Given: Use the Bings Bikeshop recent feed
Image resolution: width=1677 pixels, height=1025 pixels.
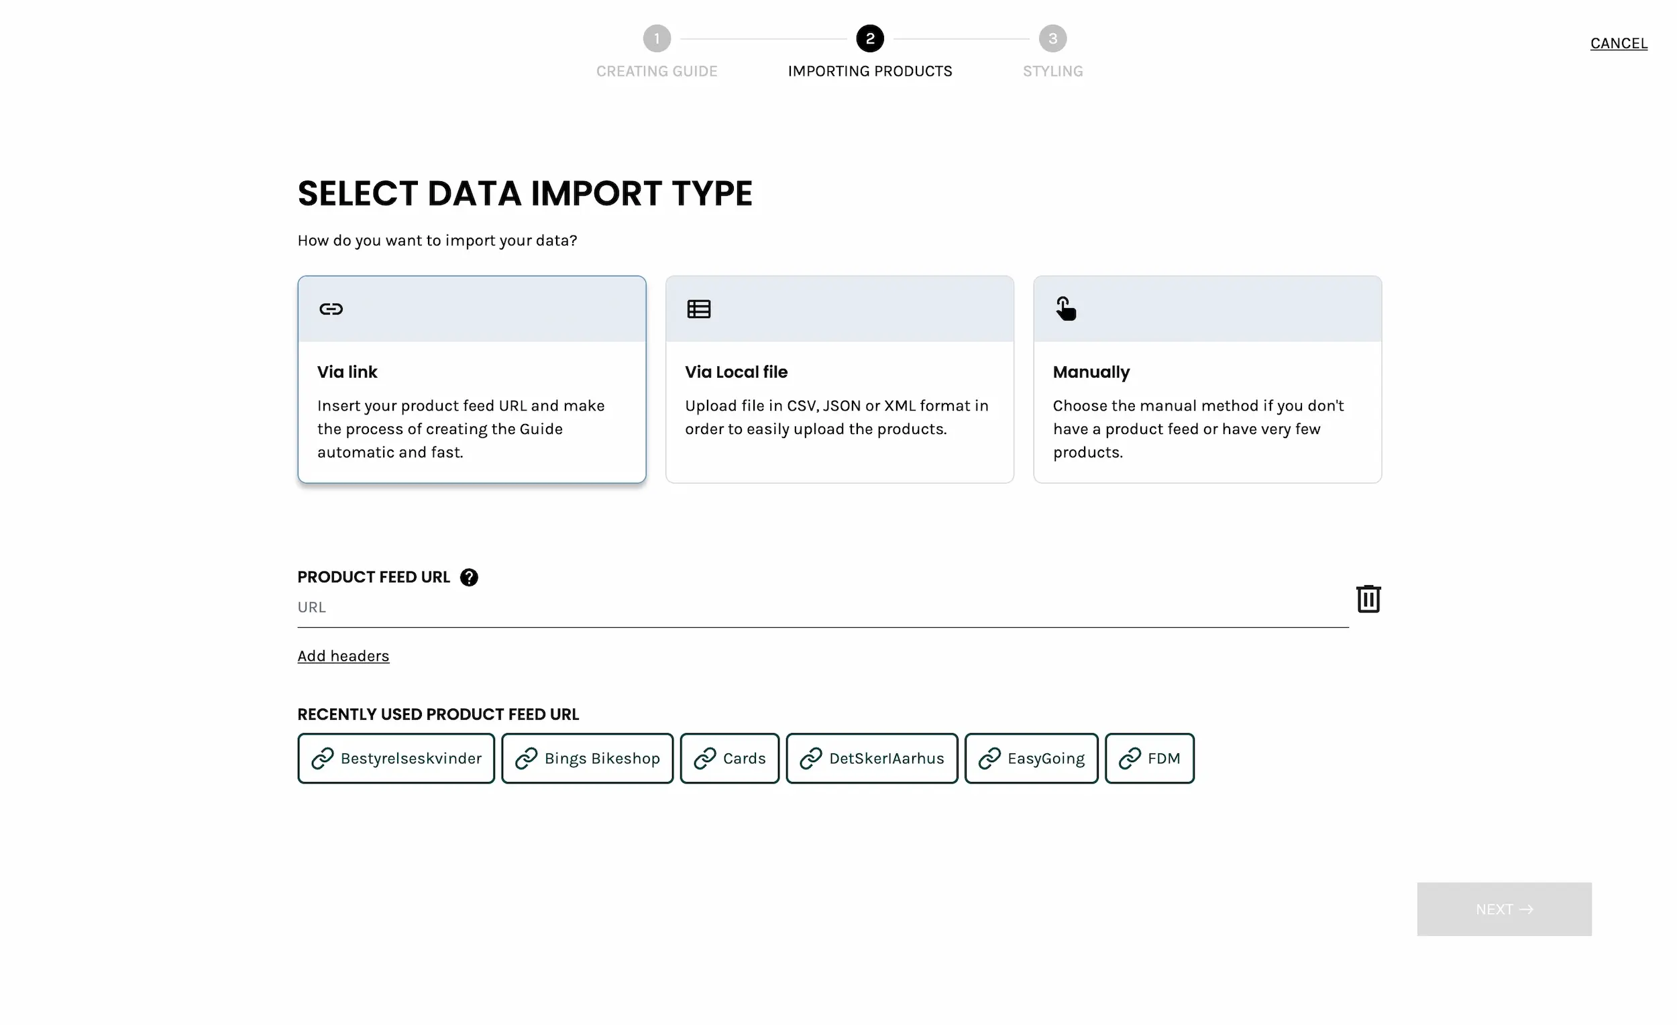Looking at the screenshot, I should pyautogui.click(x=587, y=758).
